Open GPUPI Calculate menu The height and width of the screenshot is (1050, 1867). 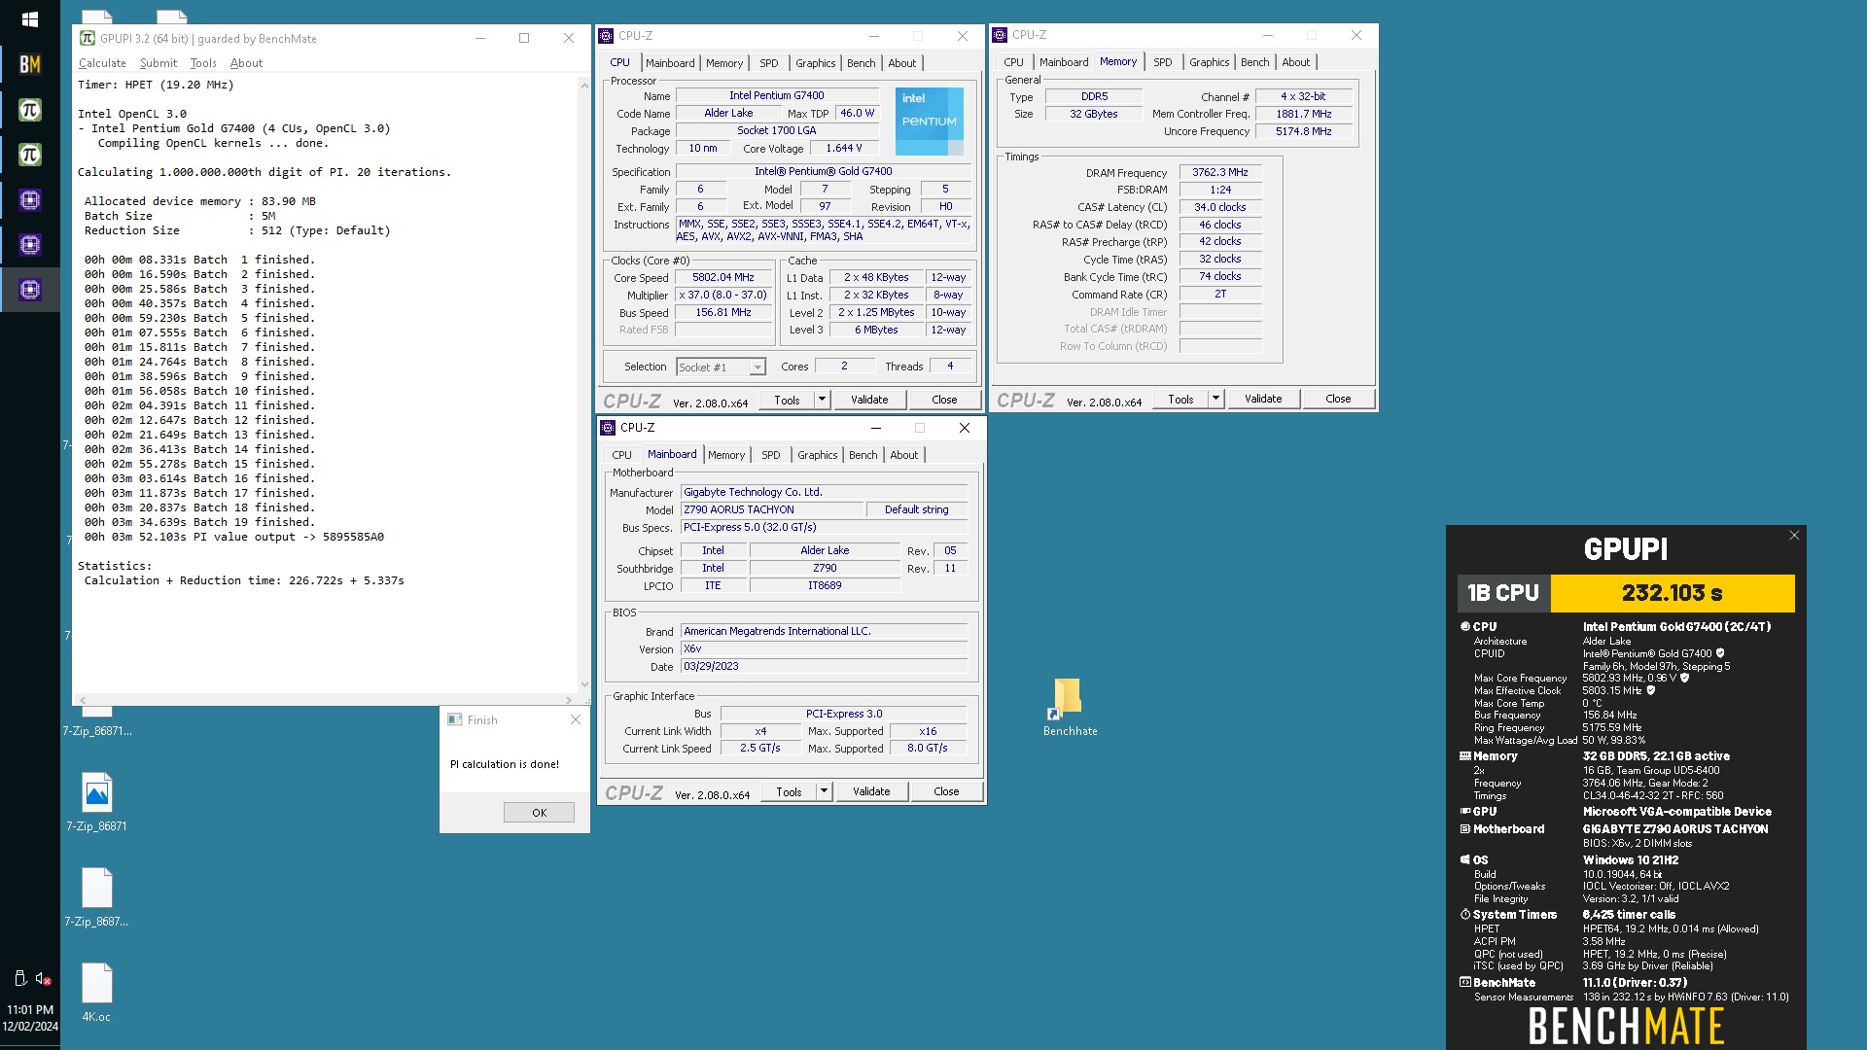pyautogui.click(x=102, y=63)
